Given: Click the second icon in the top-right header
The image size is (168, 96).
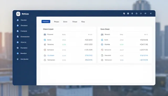Looking at the screenshot, I should (128, 14).
